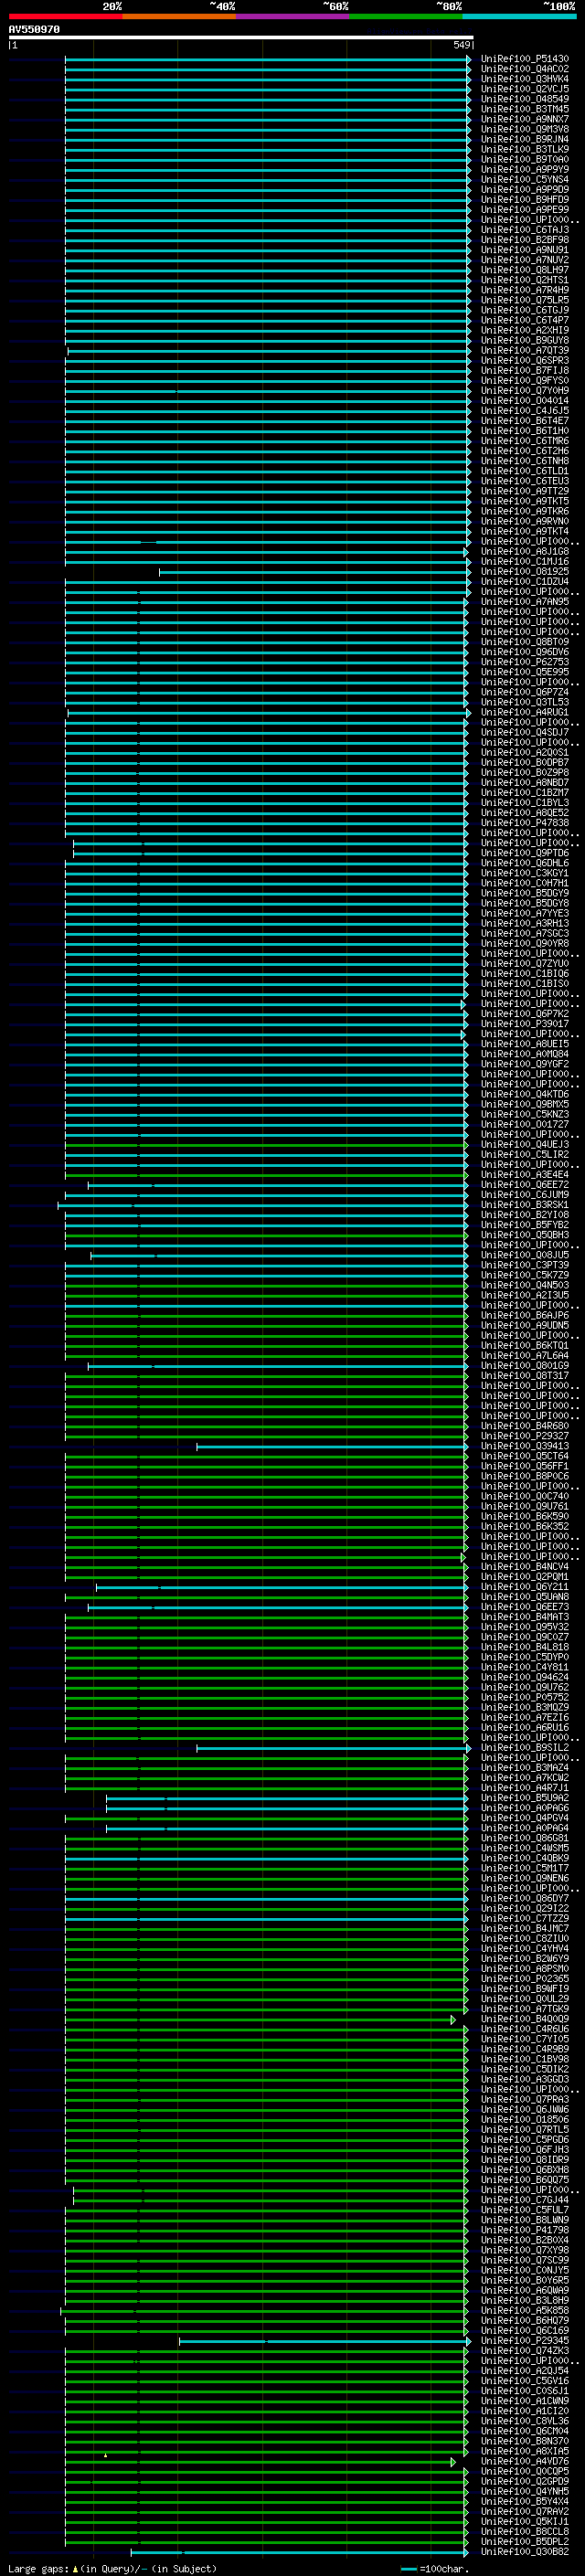
Task: Open hit UniRef100_Q4ACO2
Action: (525, 69)
